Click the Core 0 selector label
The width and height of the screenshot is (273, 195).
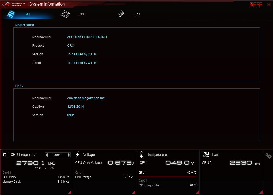[58, 155]
